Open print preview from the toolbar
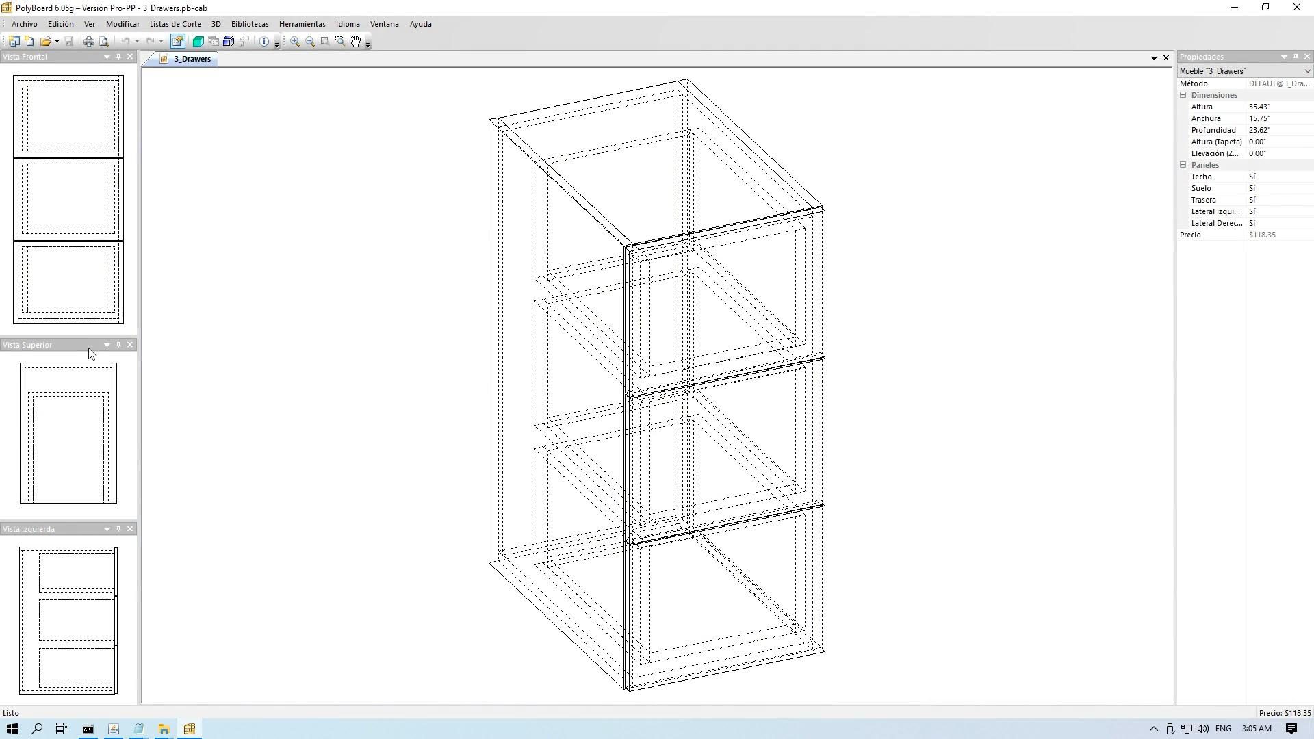This screenshot has height=739, width=1314. tap(104, 42)
